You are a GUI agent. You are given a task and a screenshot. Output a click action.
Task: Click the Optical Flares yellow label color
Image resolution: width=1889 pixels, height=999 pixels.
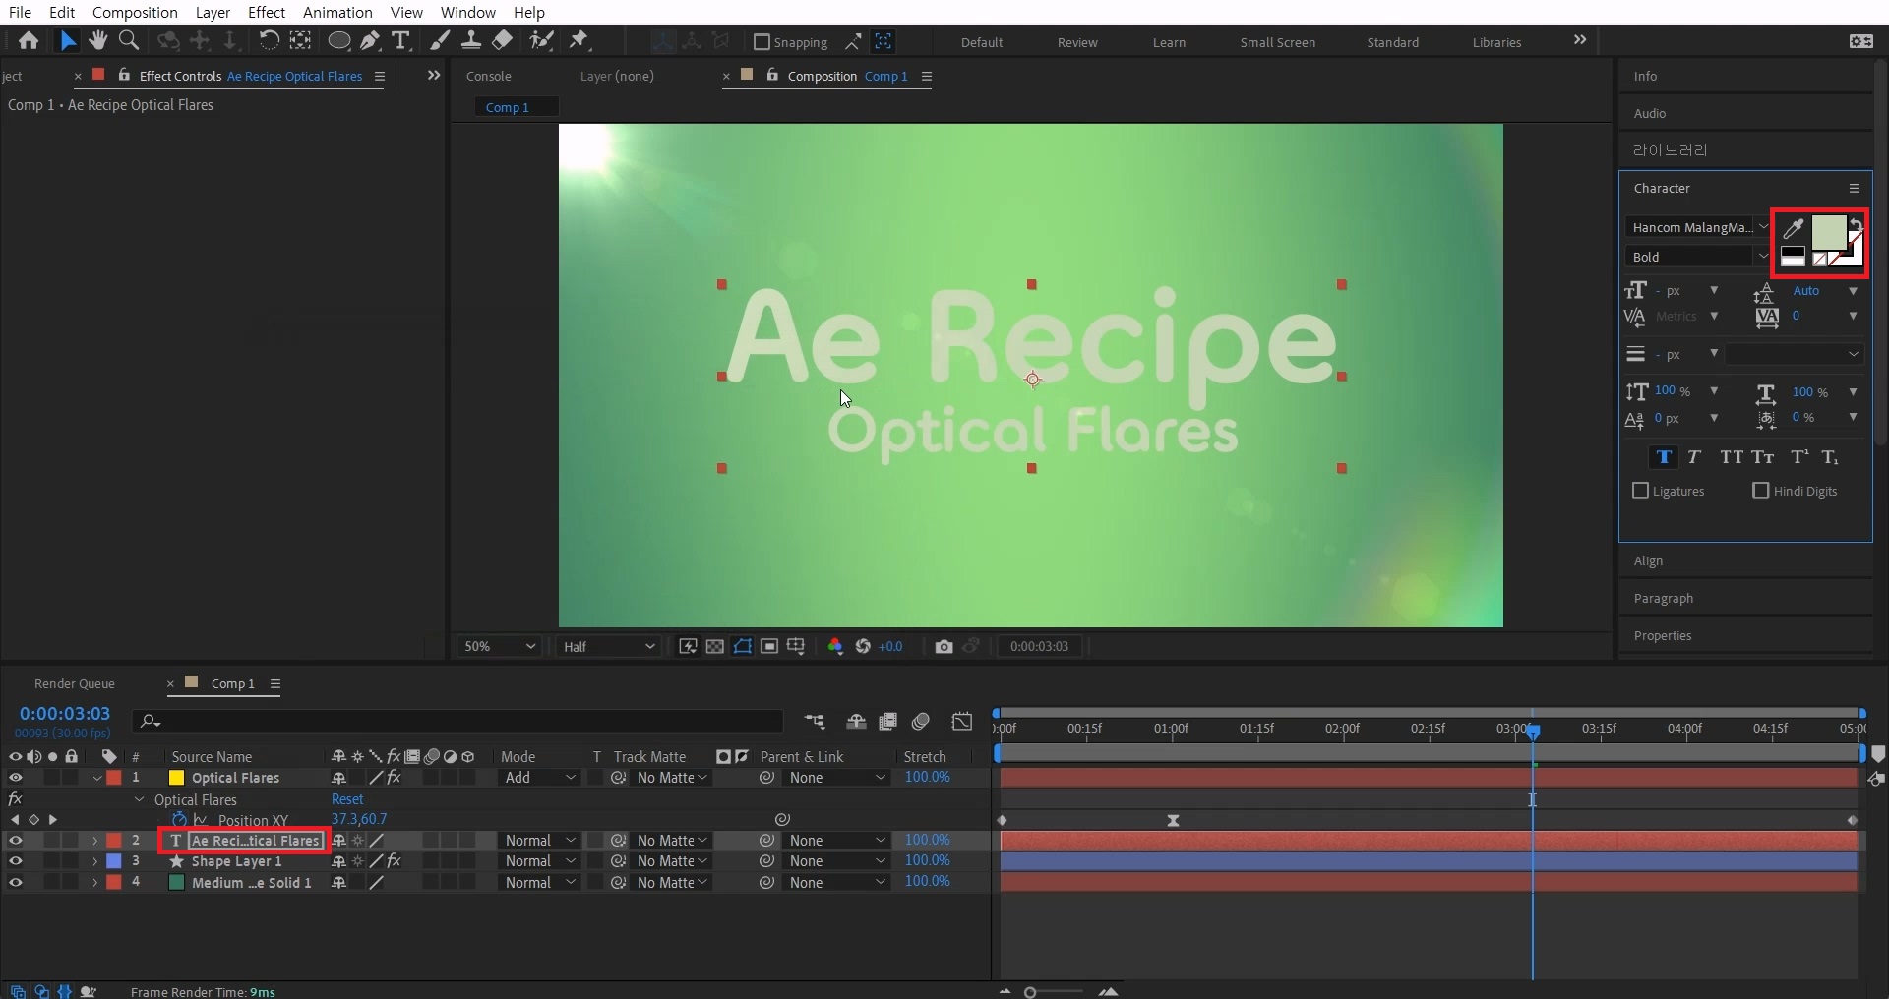[x=177, y=778]
